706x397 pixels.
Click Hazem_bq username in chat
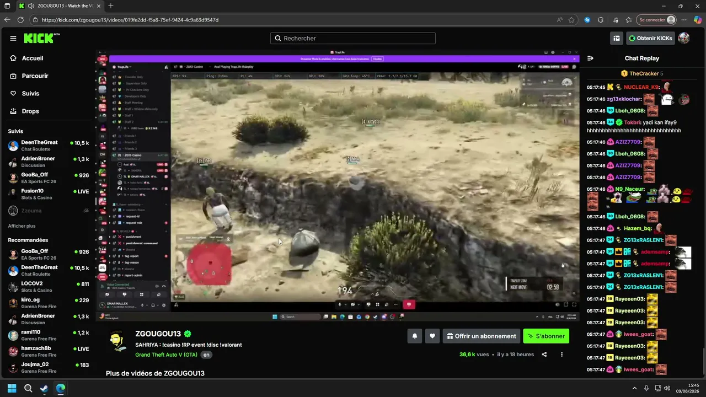tap(638, 228)
